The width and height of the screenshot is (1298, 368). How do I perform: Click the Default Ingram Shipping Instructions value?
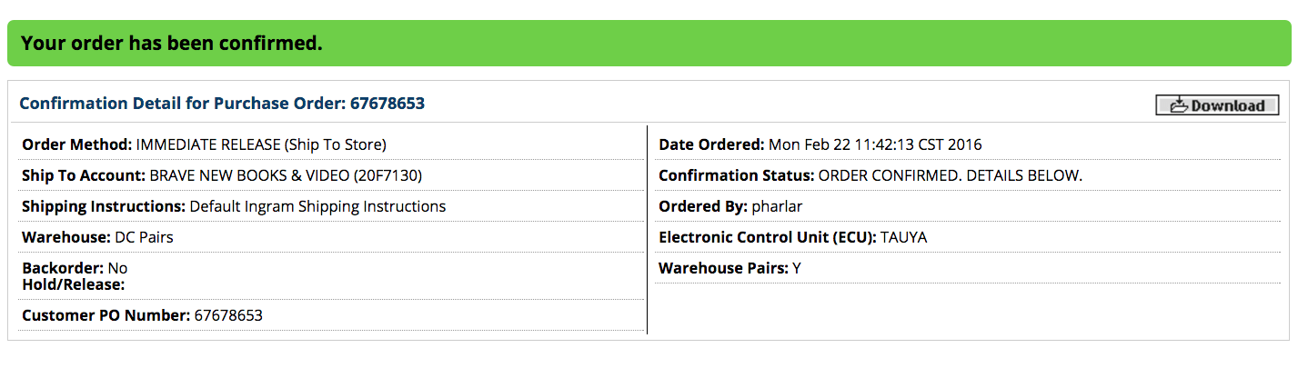click(317, 206)
